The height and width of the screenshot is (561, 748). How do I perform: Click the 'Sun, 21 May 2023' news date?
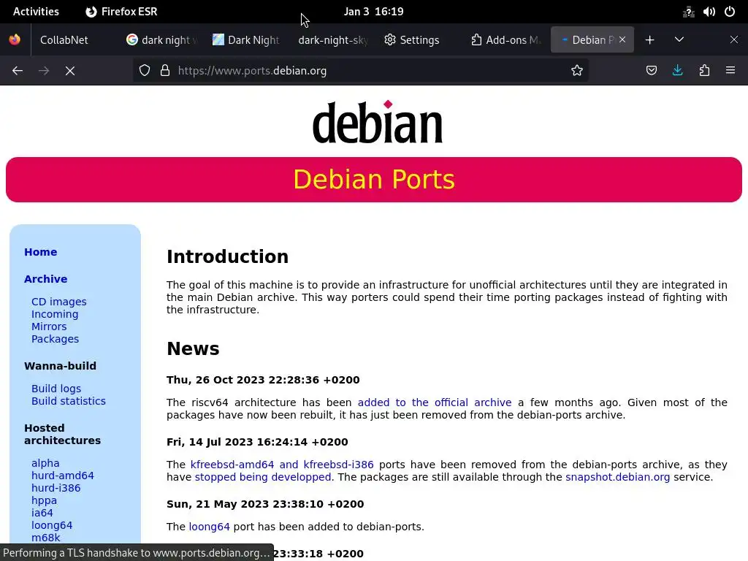[x=265, y=504]
